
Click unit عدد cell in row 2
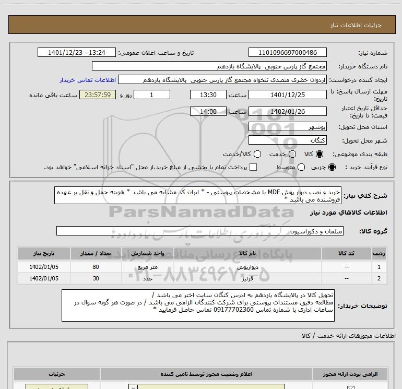coord(148,278)
